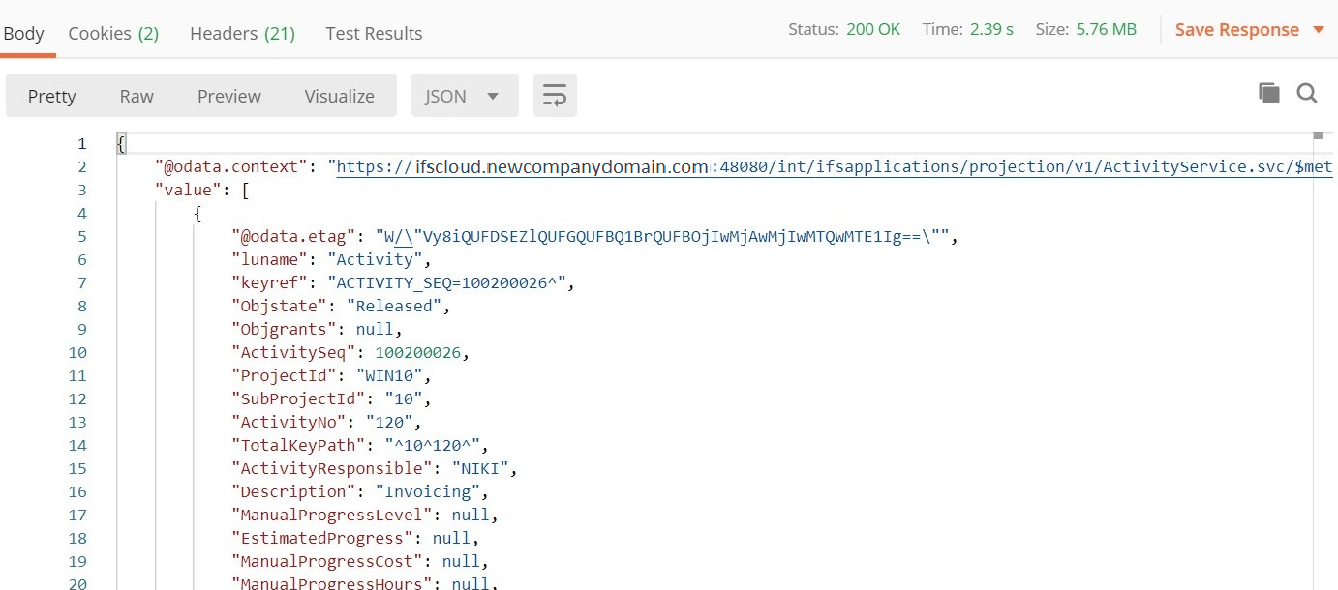Click the Save Response button
This screenshot has width=1338, height=590.
click(1236, 30)
